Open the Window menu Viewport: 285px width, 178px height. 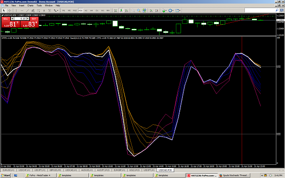point(48,5)
